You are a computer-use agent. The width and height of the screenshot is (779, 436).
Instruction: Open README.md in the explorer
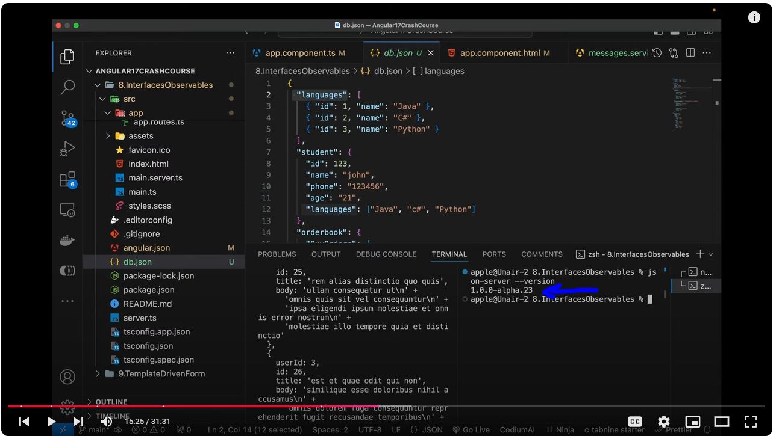click(x=147, y=304)
